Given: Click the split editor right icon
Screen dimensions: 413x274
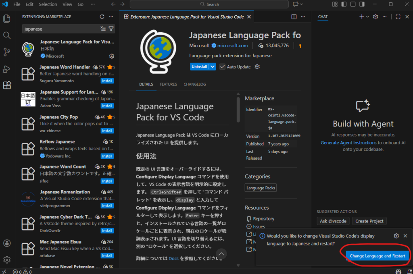Looking at the screenshot, I should pyautogui.click(x=294, y=17).
